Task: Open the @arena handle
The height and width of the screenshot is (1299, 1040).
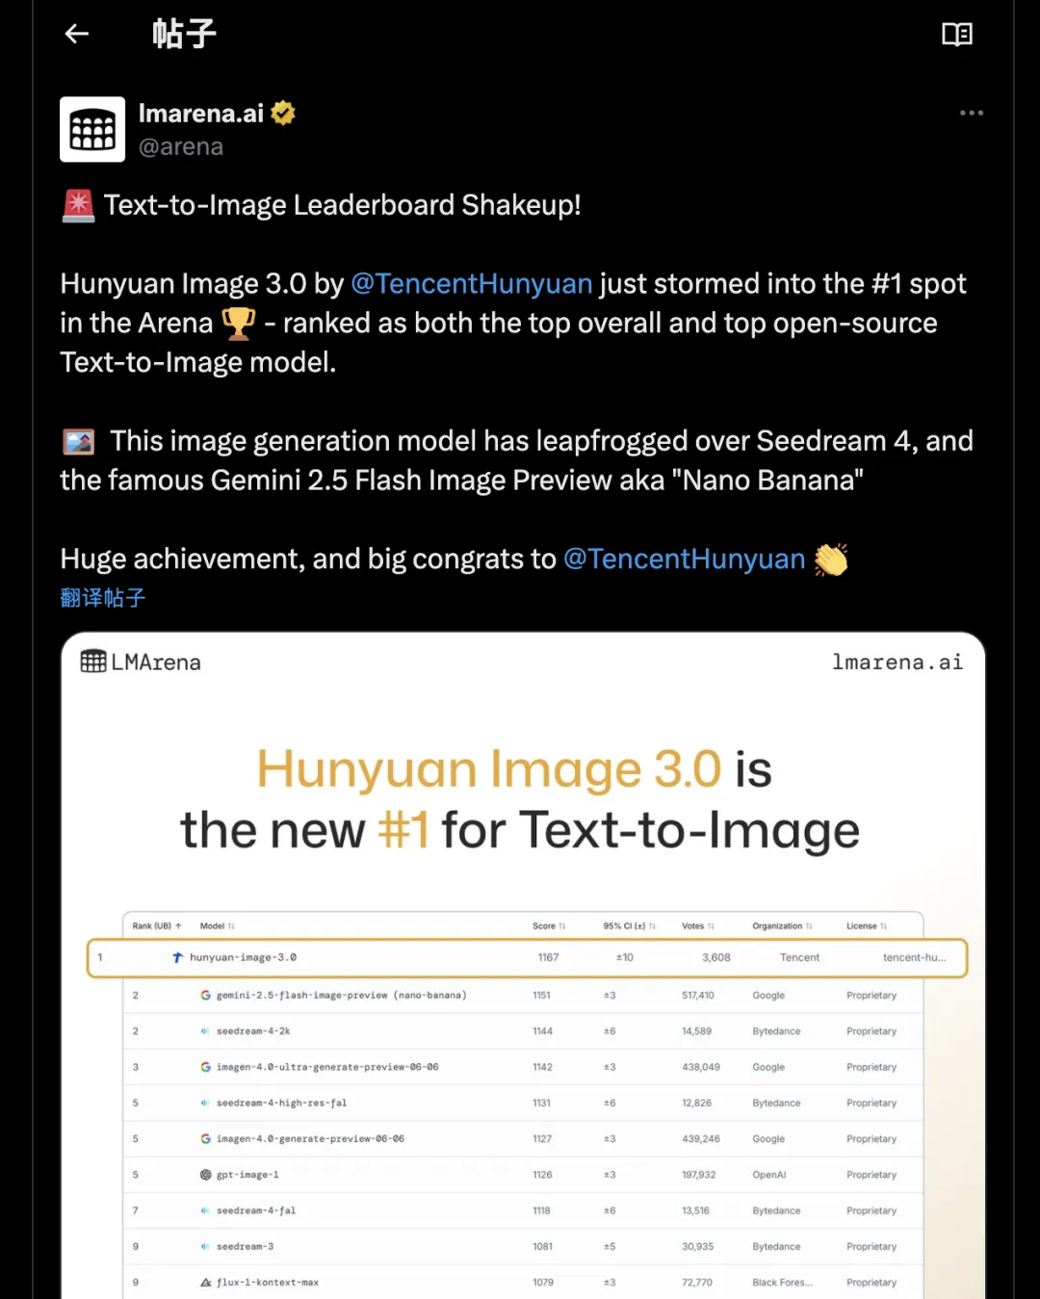Action: 181,147
